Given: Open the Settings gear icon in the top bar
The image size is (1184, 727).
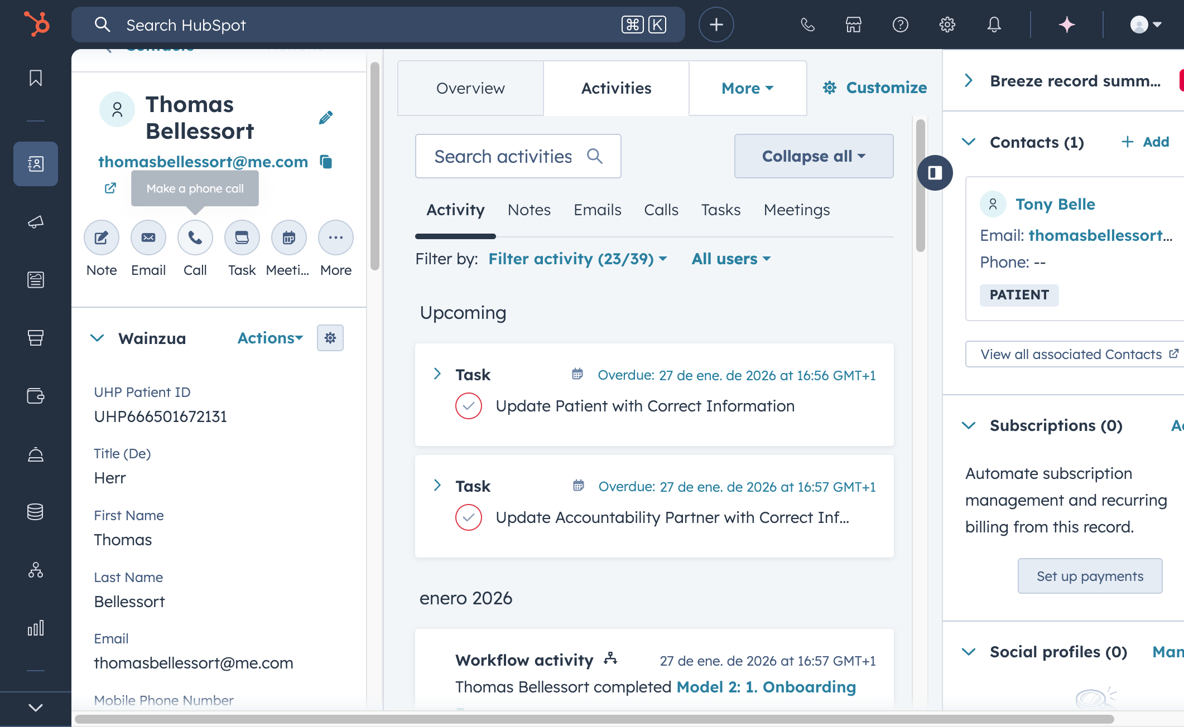Looking at the screenshot, I should coord(947,25).
